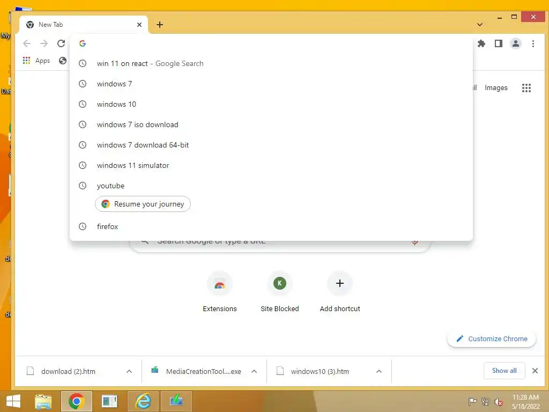Choose the 'windows 7' suggestion

271,84
